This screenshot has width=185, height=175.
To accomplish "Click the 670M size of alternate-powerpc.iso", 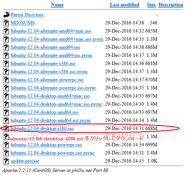I will point(151,80).
